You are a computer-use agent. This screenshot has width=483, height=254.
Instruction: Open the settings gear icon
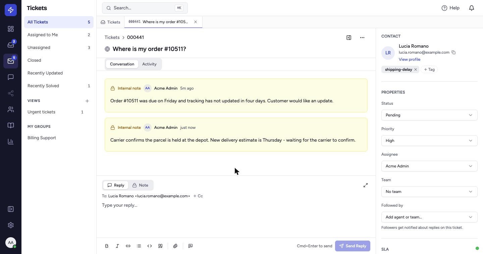(x=11, y=225)
